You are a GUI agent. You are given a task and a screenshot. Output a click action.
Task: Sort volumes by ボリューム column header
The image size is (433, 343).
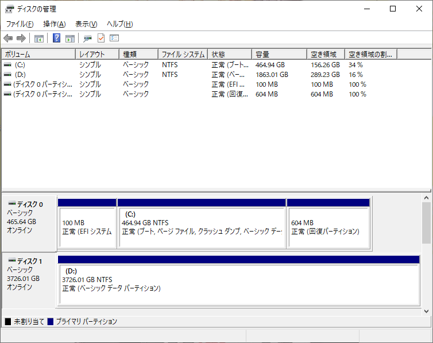point(38,54)
